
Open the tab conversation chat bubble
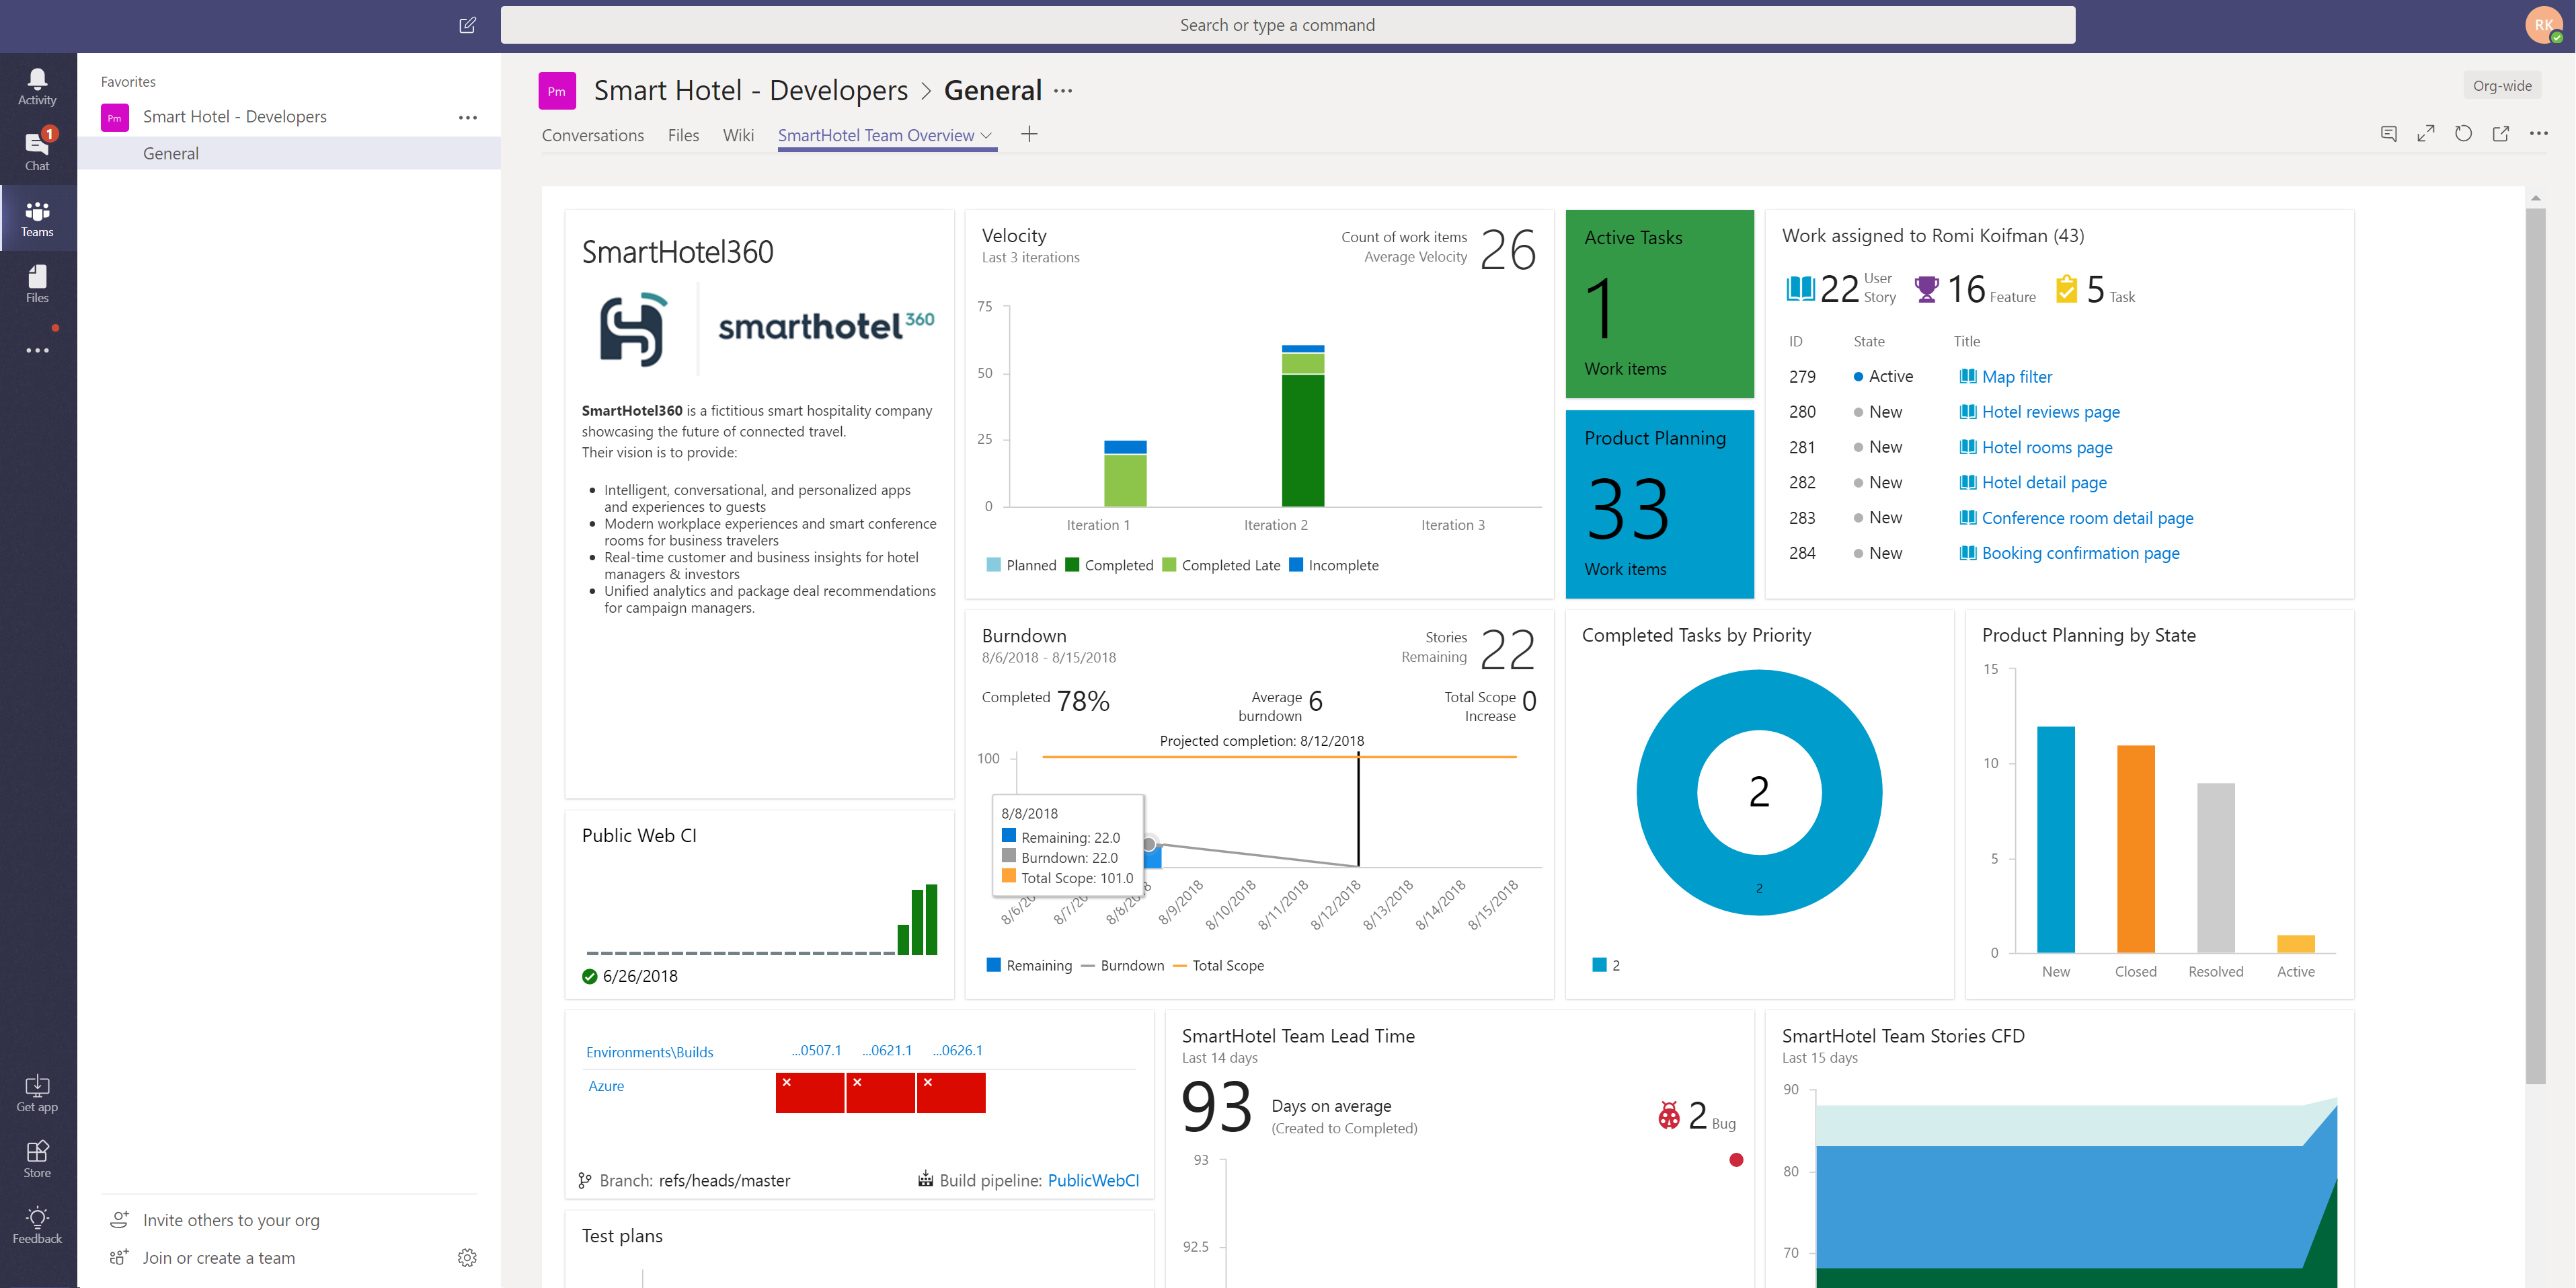[x=2388, y=133]
